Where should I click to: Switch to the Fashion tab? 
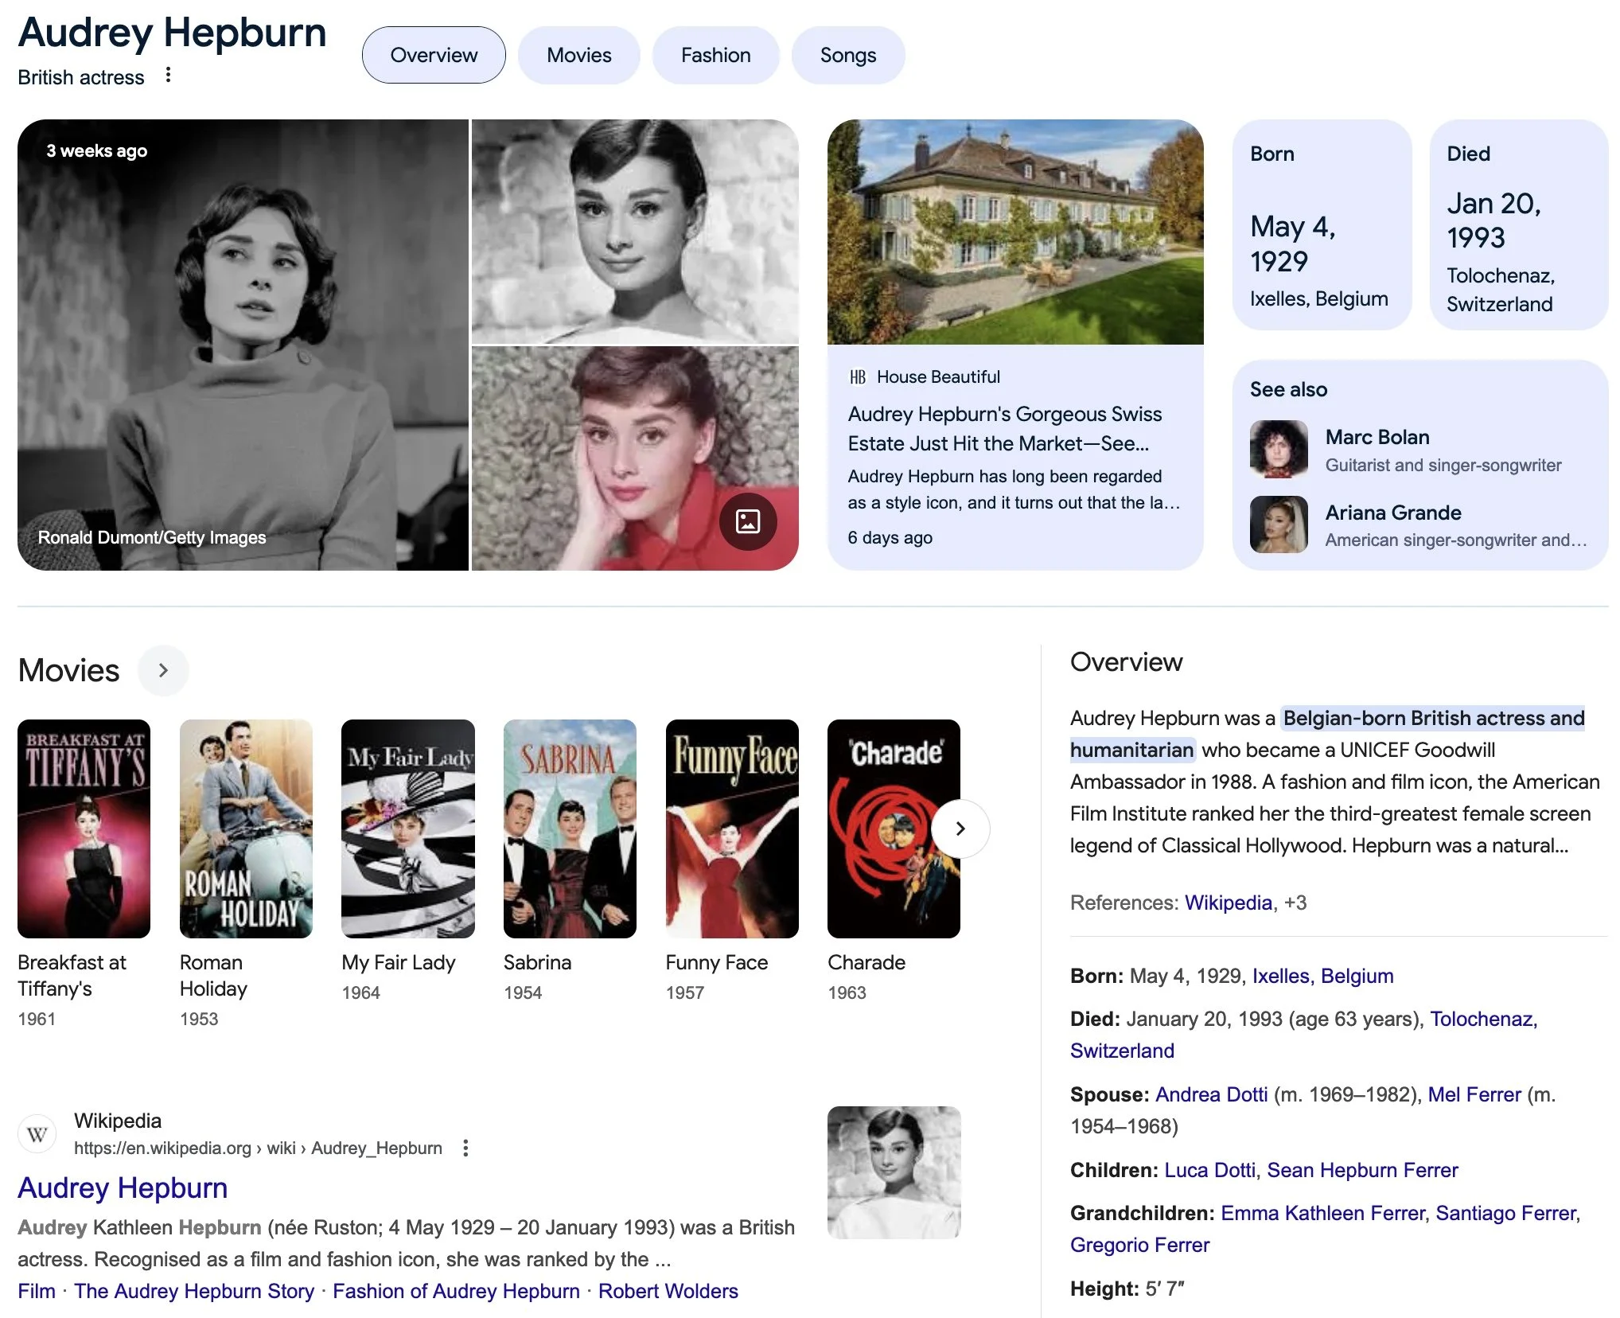point(715,55)
